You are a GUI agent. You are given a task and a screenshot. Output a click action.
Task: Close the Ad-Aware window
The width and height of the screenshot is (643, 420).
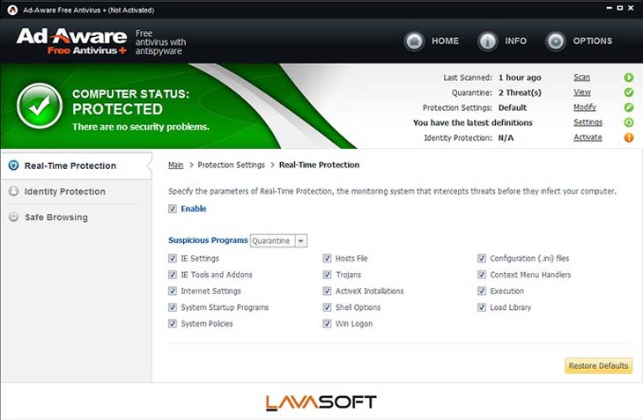click(631, 8)
